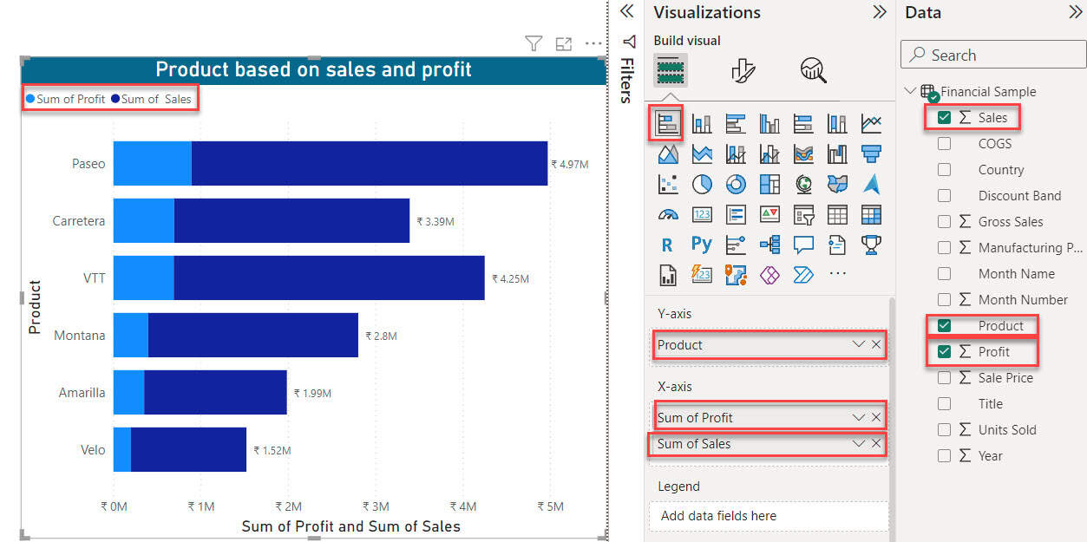The image size is (1087, 542).
Task: Choose the decomposition tree visual
Action: [769, 245]
